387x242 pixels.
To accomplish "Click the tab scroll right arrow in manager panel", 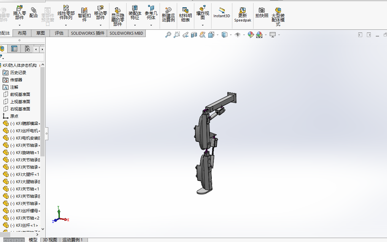I will pos(42,49).
